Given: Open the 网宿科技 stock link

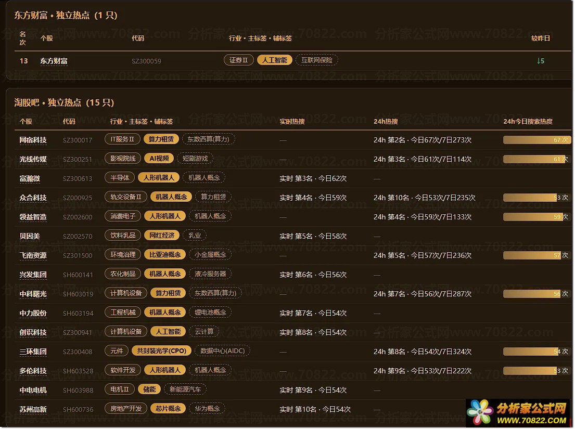Looking at the screenshot, I should (x=33, y=140).
